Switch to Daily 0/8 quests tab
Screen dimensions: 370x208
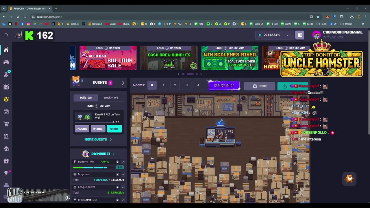tap(86, 98)
